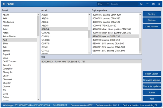163x108 pixels.
Task: Select brand Alpina
Action: point(20,26)
